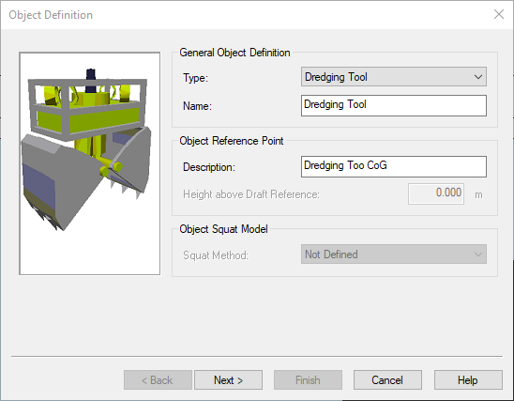The height and width of the screenshot is (401, 514).
Task: Proceed with the Next > button
Action: [x=228, y=380]
